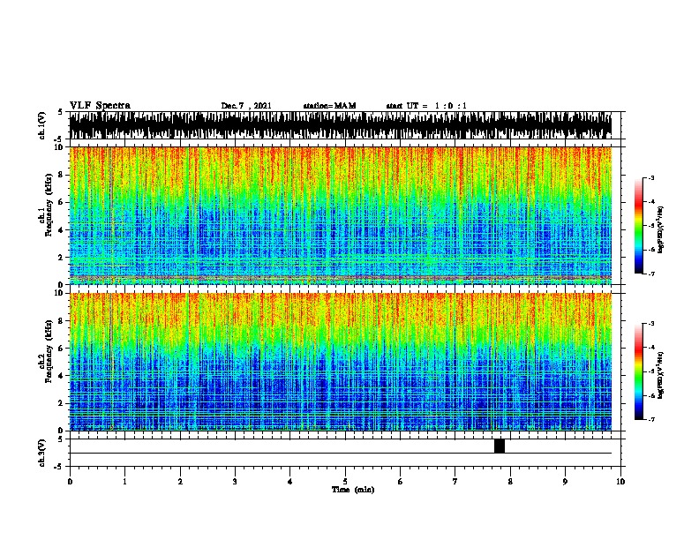Click the time axis tick label "9"

pyautogui.click(x=565, y=482)
